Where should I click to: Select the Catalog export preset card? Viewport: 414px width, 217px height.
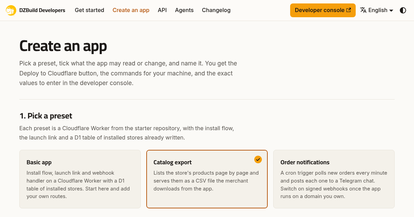pyautogui.click(x=207, y=179)
